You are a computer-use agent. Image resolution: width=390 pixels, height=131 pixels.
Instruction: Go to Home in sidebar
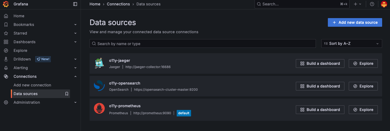[x=19, y=16]
